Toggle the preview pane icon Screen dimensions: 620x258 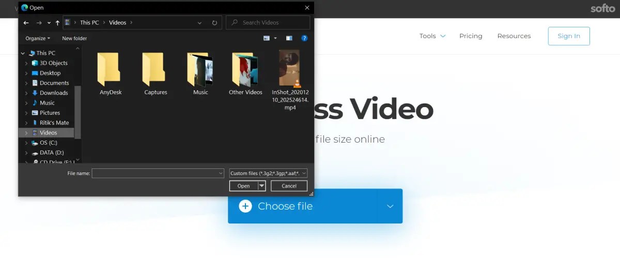289,38
